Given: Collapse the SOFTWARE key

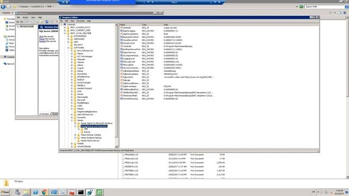Looking at the screenshot, I should 69,47.
